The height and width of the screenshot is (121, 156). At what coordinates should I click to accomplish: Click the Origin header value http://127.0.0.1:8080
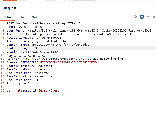click(x=39, y=52)
